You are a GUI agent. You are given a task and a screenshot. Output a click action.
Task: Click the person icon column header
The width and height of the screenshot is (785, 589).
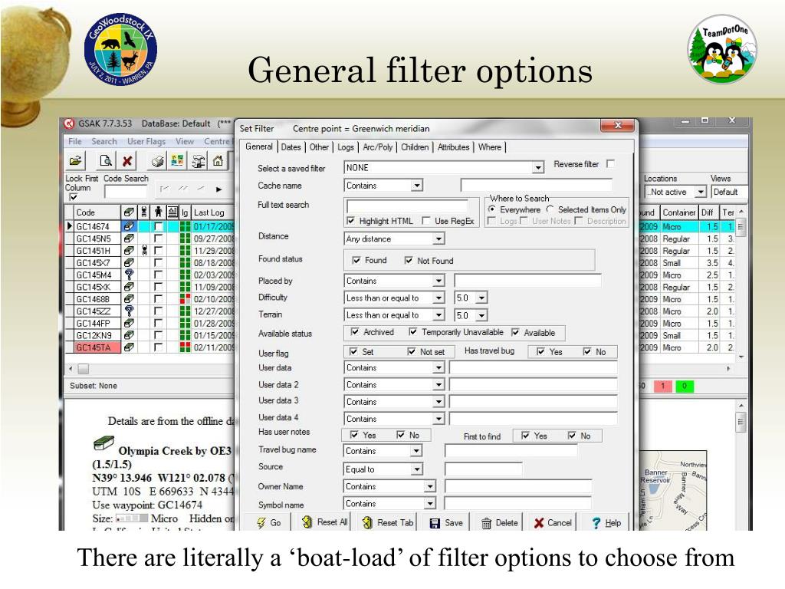tap(158, 212)
